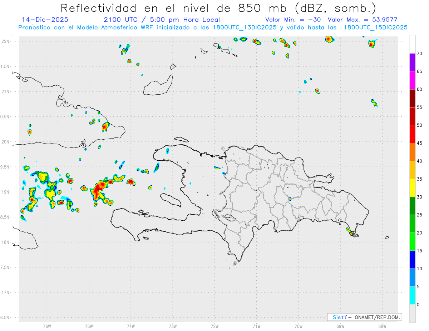Click the dark green 25-30 dBZ band

pyautogui.click(x=412, y=206)
